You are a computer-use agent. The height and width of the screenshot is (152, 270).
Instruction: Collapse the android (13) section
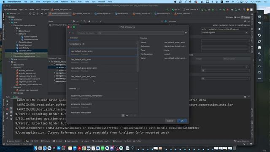136,89
